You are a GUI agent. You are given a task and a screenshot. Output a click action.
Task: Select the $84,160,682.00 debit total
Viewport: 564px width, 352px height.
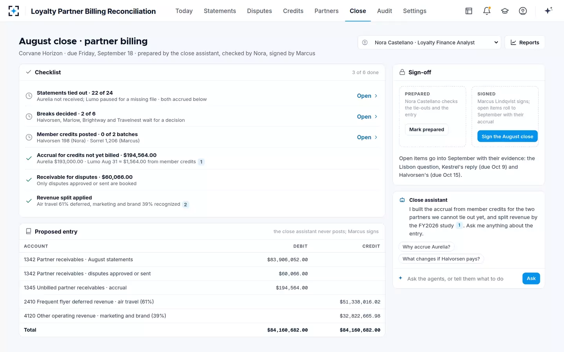[287, 330]
